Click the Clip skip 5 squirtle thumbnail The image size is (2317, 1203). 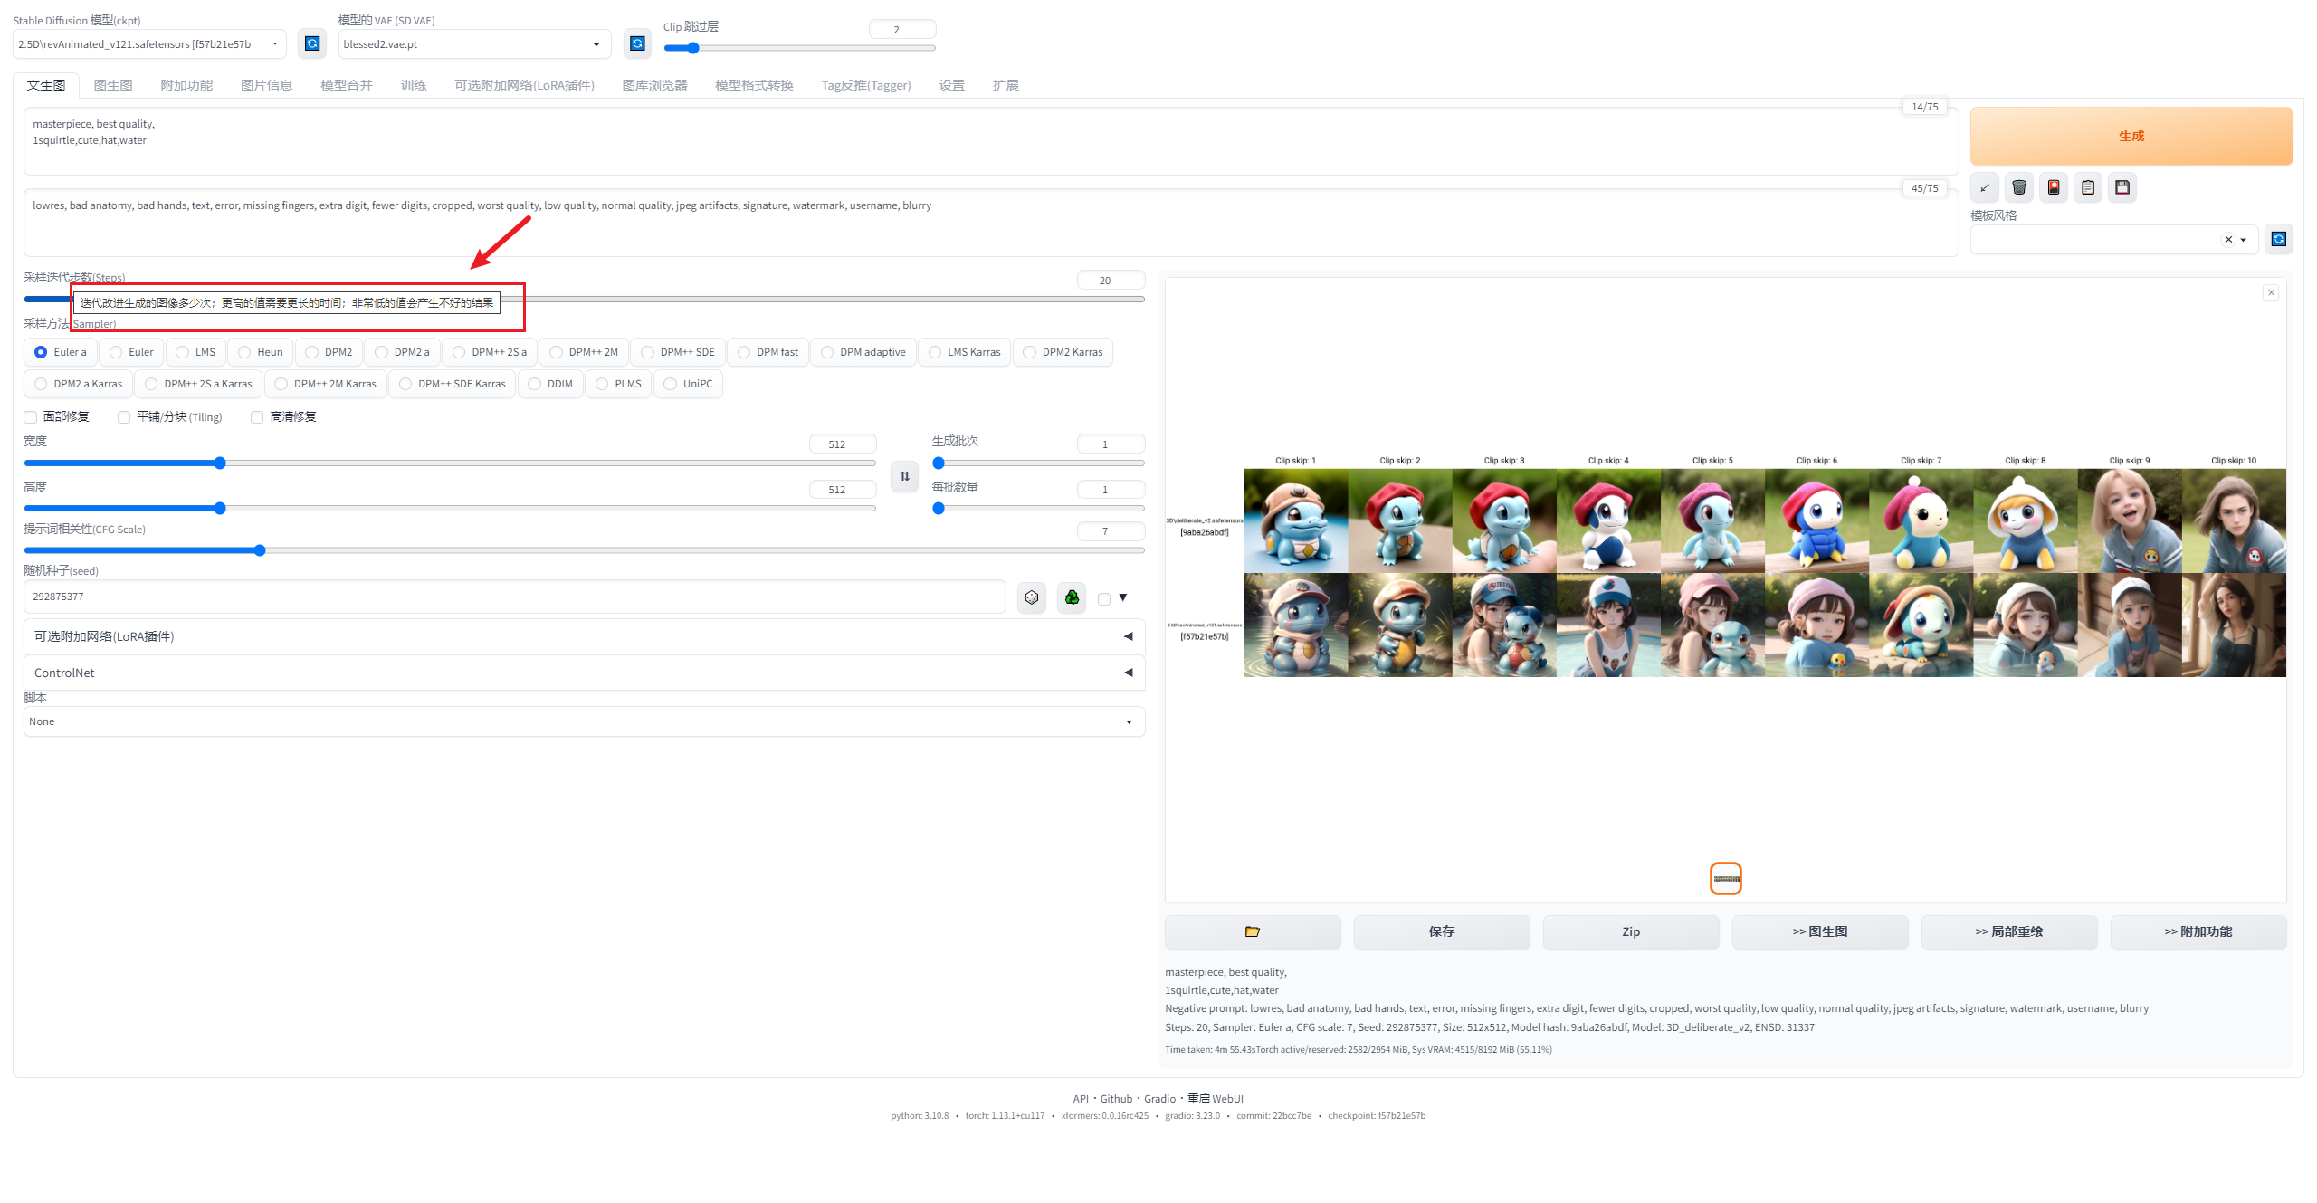(1712, 520)
